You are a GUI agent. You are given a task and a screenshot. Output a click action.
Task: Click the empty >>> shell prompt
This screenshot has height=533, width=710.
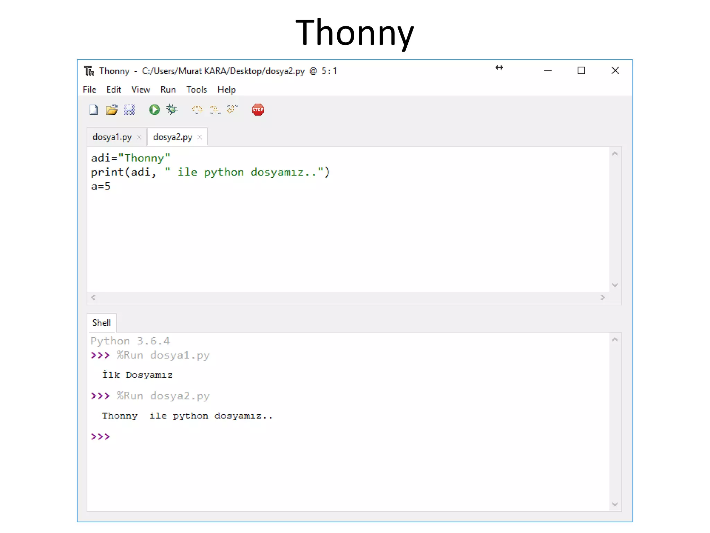coord(100,437)
